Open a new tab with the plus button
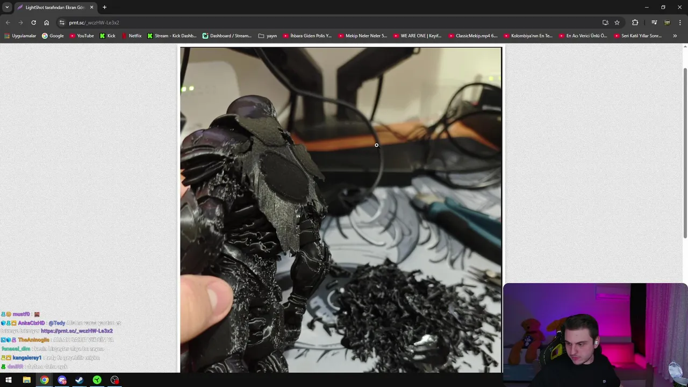Viewport: 688px width, 387px height. (x=104, y=8)
